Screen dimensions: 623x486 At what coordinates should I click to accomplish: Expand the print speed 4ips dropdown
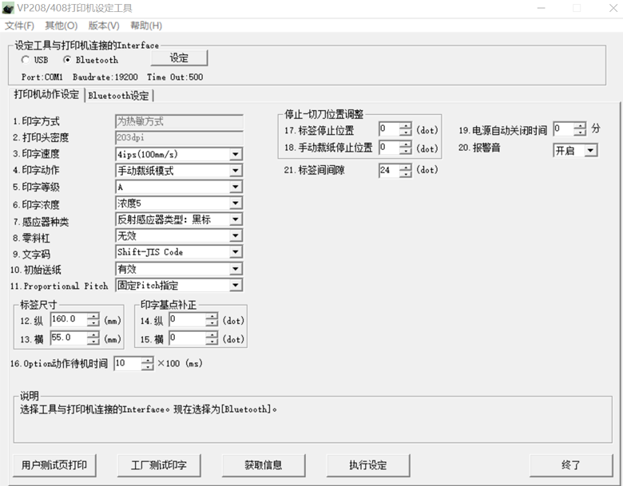(x=236, y=154)
